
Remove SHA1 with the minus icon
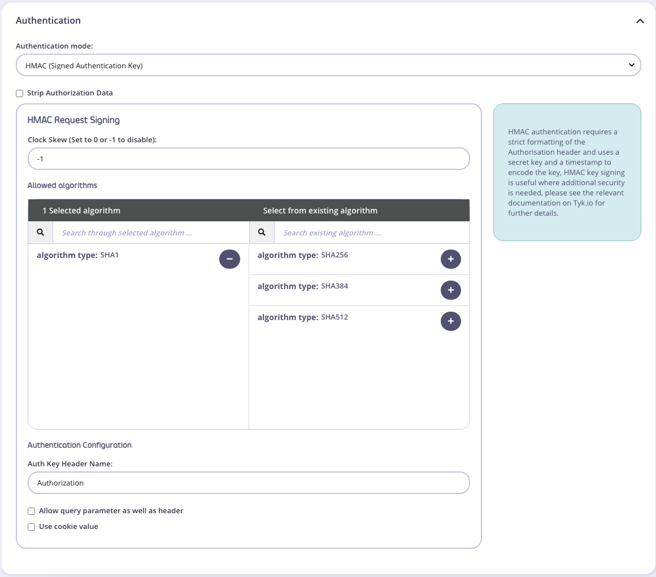pos(229,259)
